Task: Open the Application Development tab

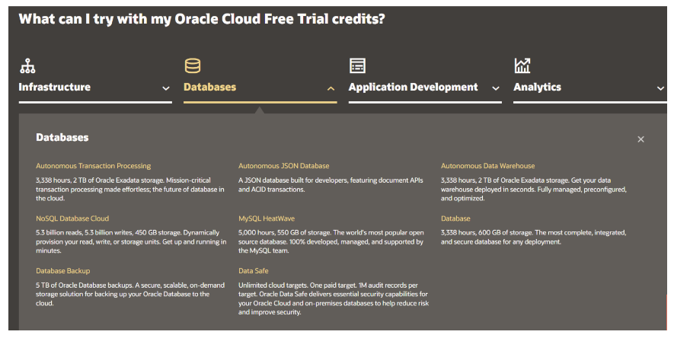Action: (413, 88)
